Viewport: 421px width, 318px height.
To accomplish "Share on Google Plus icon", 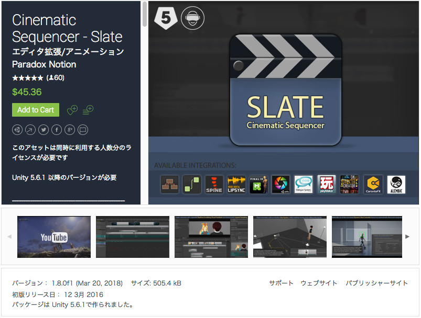I will click(x=70, y=130).
